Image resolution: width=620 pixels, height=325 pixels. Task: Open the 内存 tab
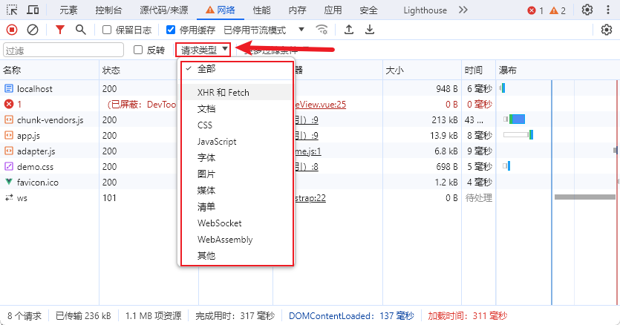pyautogui.click(x=297, y=10)
